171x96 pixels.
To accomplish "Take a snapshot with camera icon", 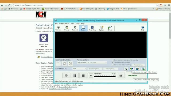I will coord(121,75).
